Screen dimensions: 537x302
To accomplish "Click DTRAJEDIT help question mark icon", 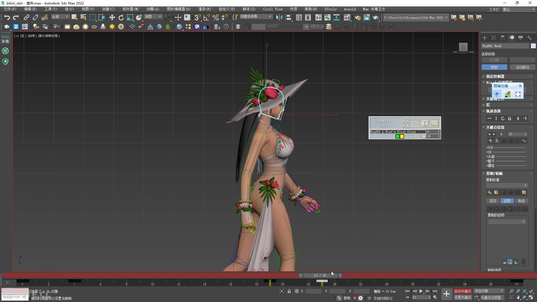I will (425, 123).
